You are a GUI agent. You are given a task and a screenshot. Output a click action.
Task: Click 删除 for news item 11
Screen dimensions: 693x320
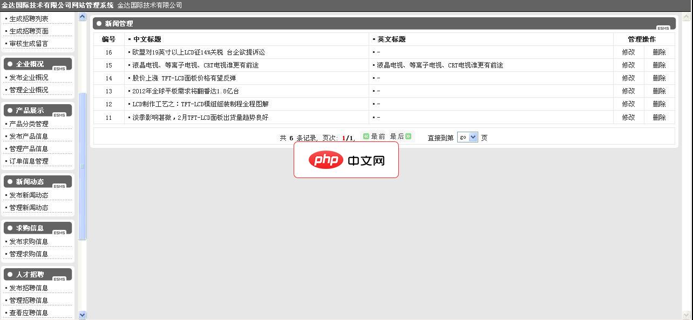click(x=659, y=117)
